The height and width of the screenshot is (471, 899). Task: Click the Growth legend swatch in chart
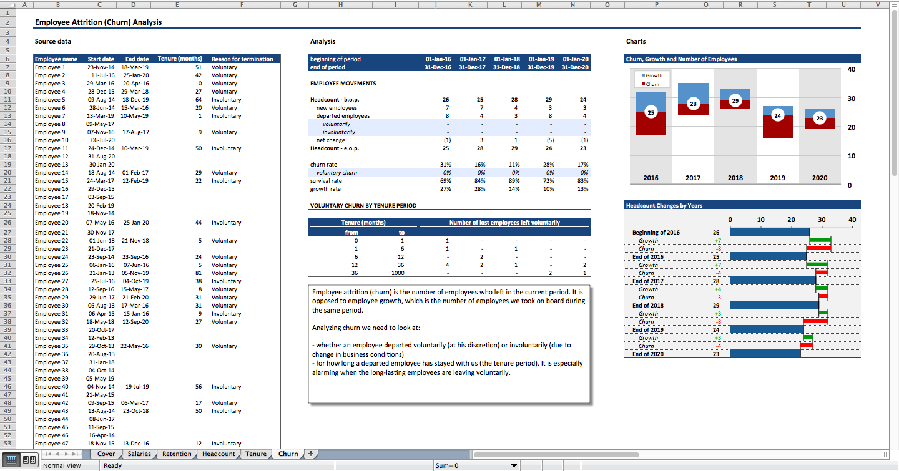pyautogui.click(x=644, y=75)
